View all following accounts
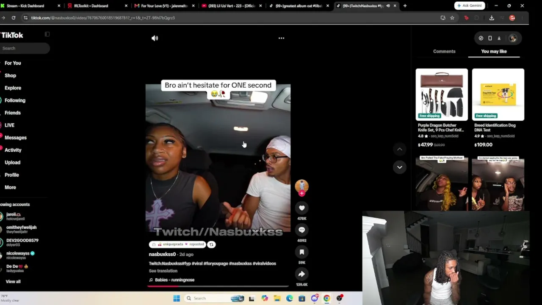This screenshot has width=542, height=305. [13, 282]
